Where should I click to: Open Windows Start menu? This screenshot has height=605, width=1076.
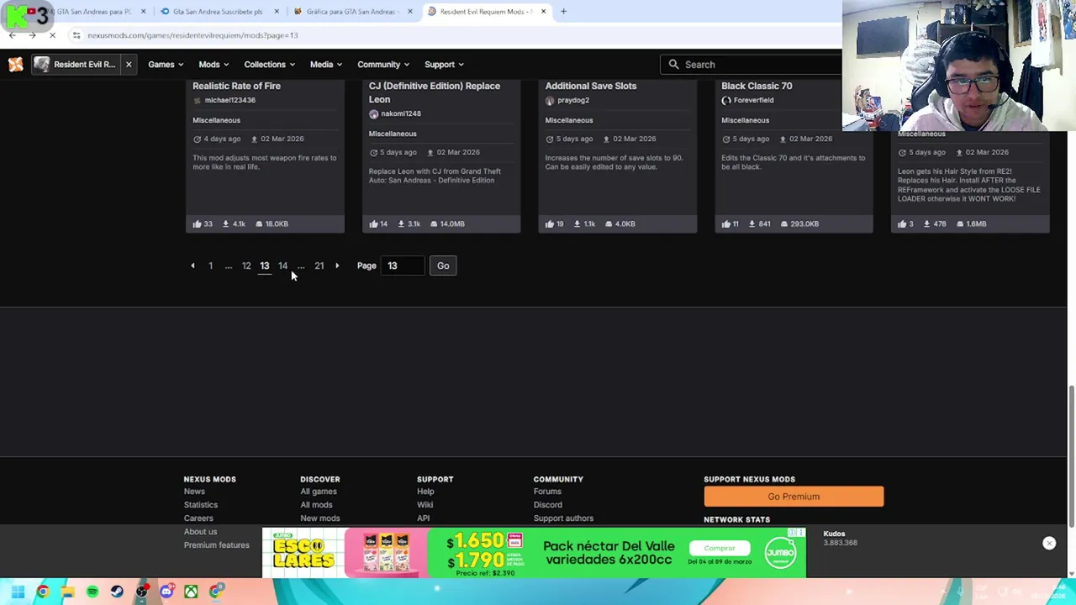point(18,592)
